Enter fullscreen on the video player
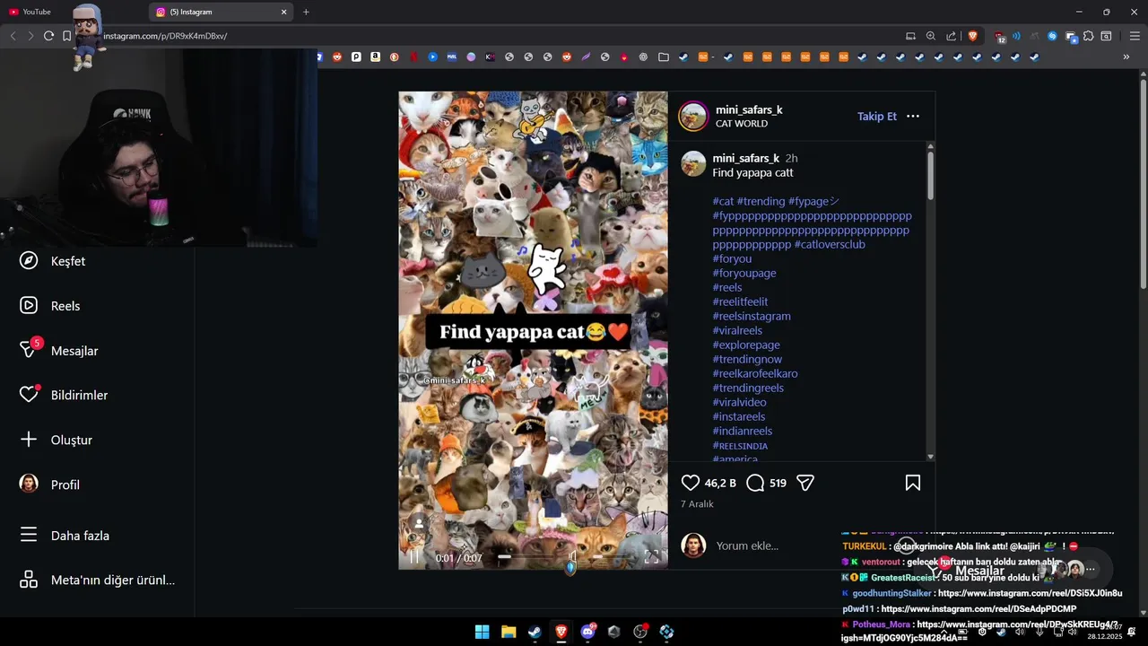 (652, 557)
